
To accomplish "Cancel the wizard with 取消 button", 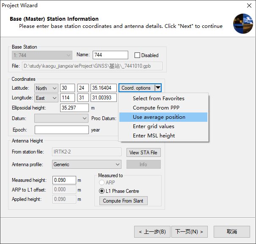I will pyautogui.click(x=232, y=232).
